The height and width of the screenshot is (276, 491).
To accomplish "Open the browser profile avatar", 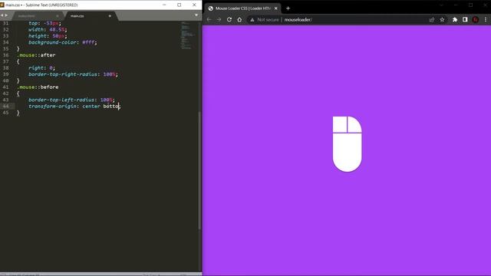I will (x=476, y=20).
